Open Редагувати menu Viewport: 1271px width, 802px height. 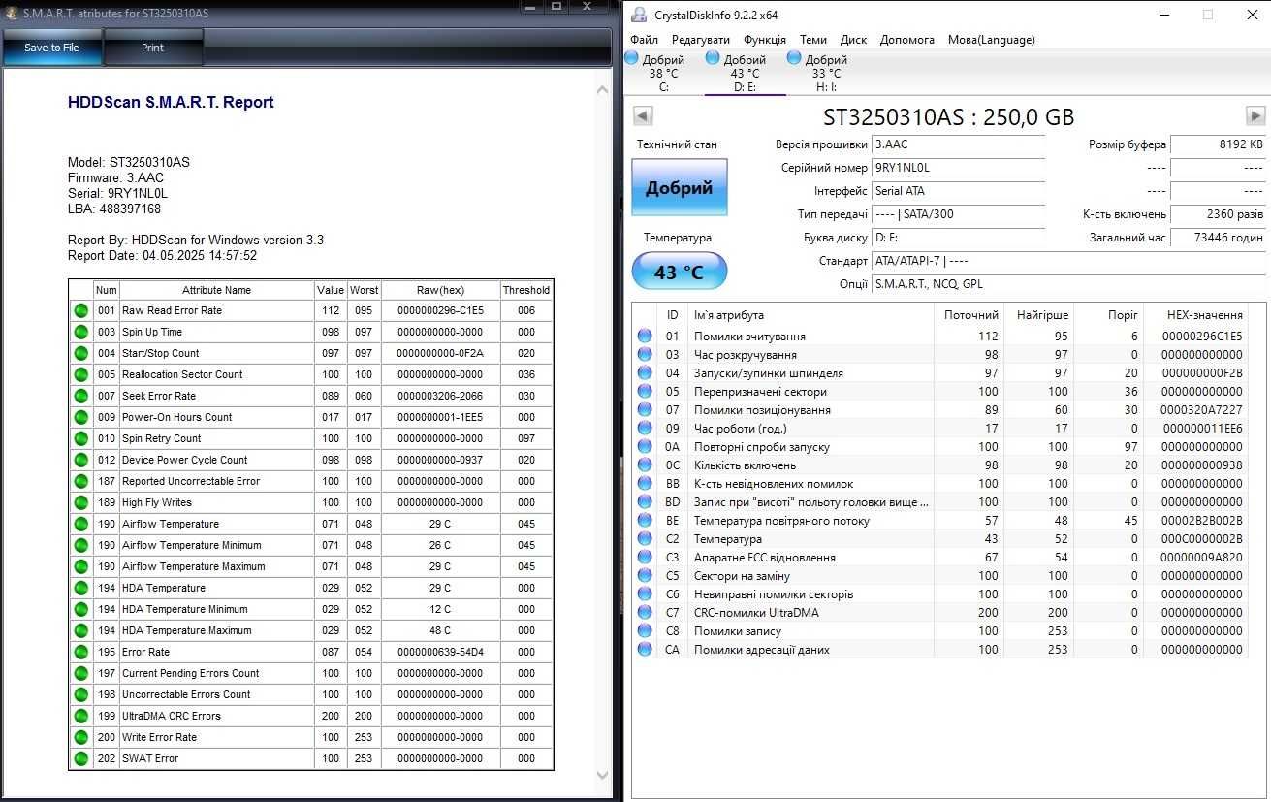tap(701, 40)
